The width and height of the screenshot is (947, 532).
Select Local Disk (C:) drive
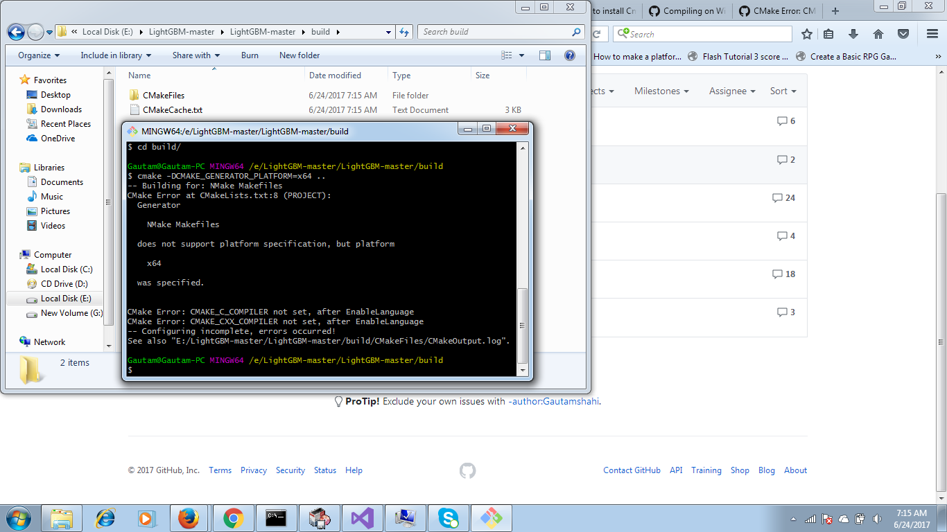67,269
